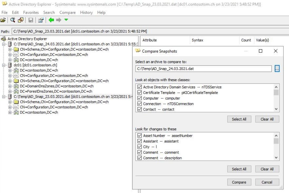Click the Cancel button

coord(267,182)
